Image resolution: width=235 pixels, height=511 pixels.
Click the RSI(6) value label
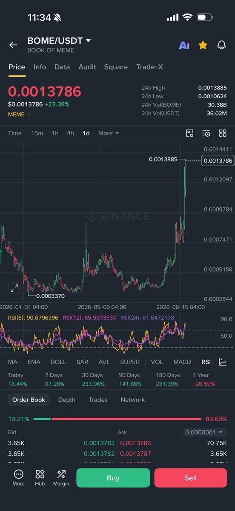(33, 318)
